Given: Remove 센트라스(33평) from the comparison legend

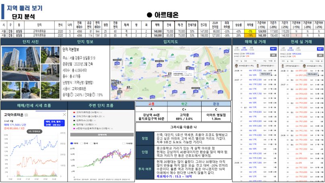Looking at the screenshot, I should [x=95, y=120].
